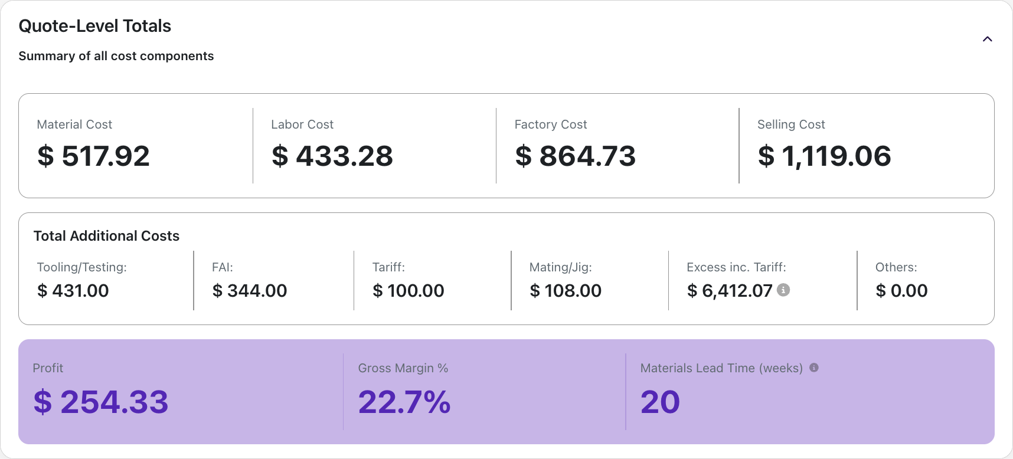The width and height of the screenshot is (1013, 459).
Task: Click the Labor Cost label
Action: (x=302, y=124)
